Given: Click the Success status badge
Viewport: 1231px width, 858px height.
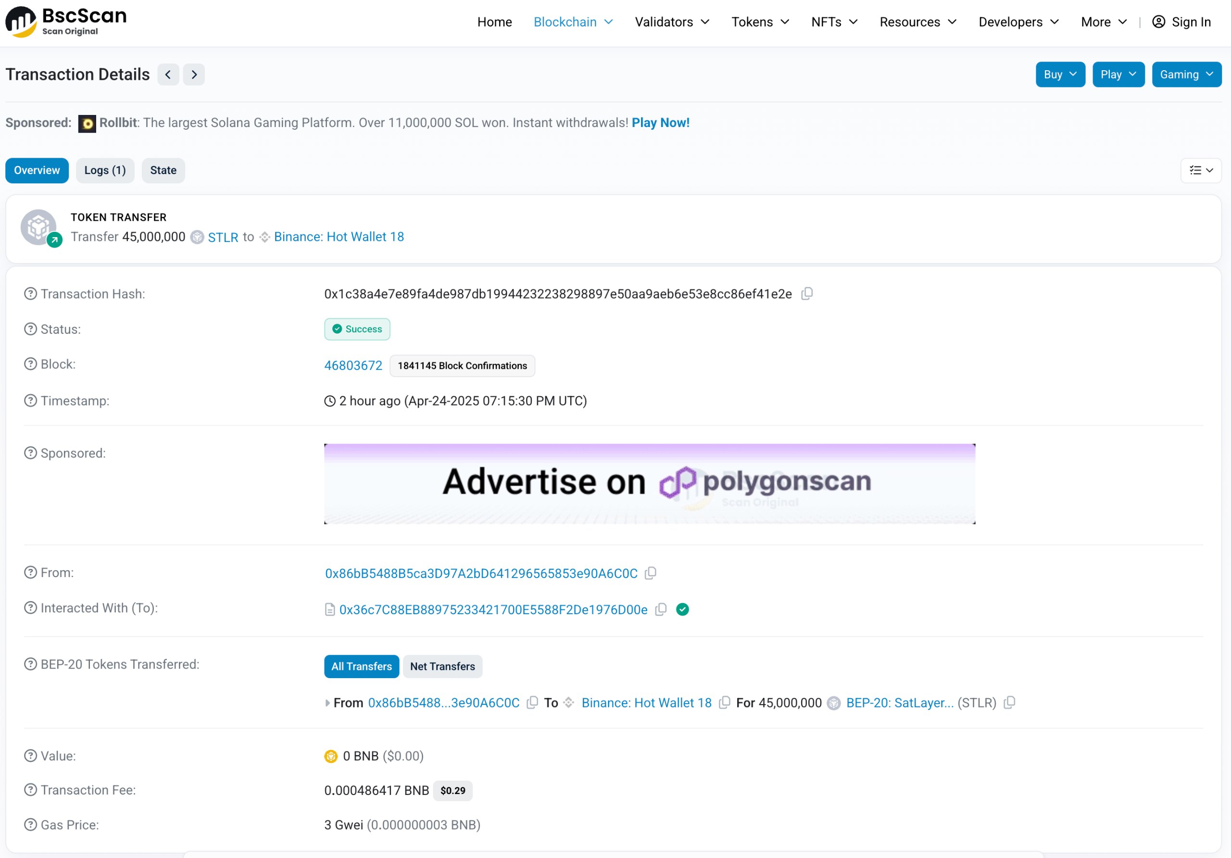Looking at the screenshot, I should coord(357,329).
